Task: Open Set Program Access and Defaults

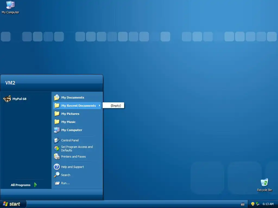Action: pos(77,148)
